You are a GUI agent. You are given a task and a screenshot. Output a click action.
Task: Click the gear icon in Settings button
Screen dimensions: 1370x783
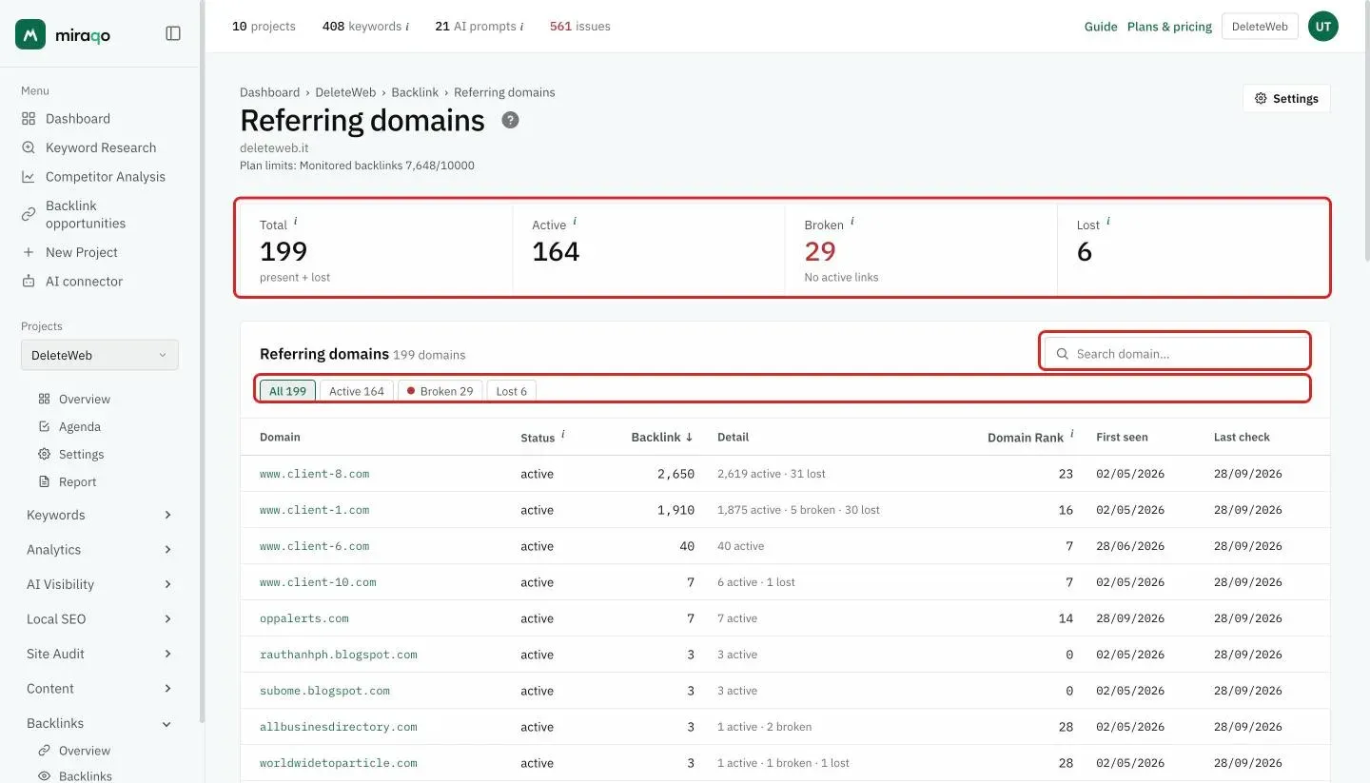click(1261, 98)
